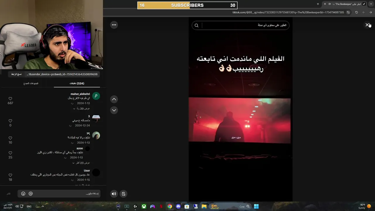Like azoo's reply comment
The height and width of the screenshot is (211, 375).
tap(10, 153)
